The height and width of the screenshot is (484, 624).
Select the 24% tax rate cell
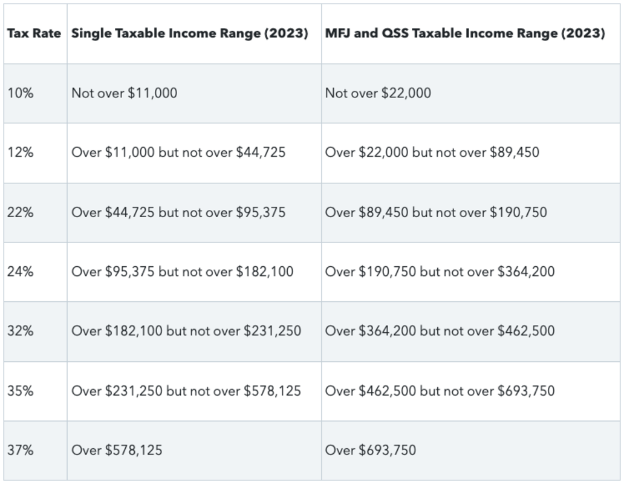coord(21,272)
